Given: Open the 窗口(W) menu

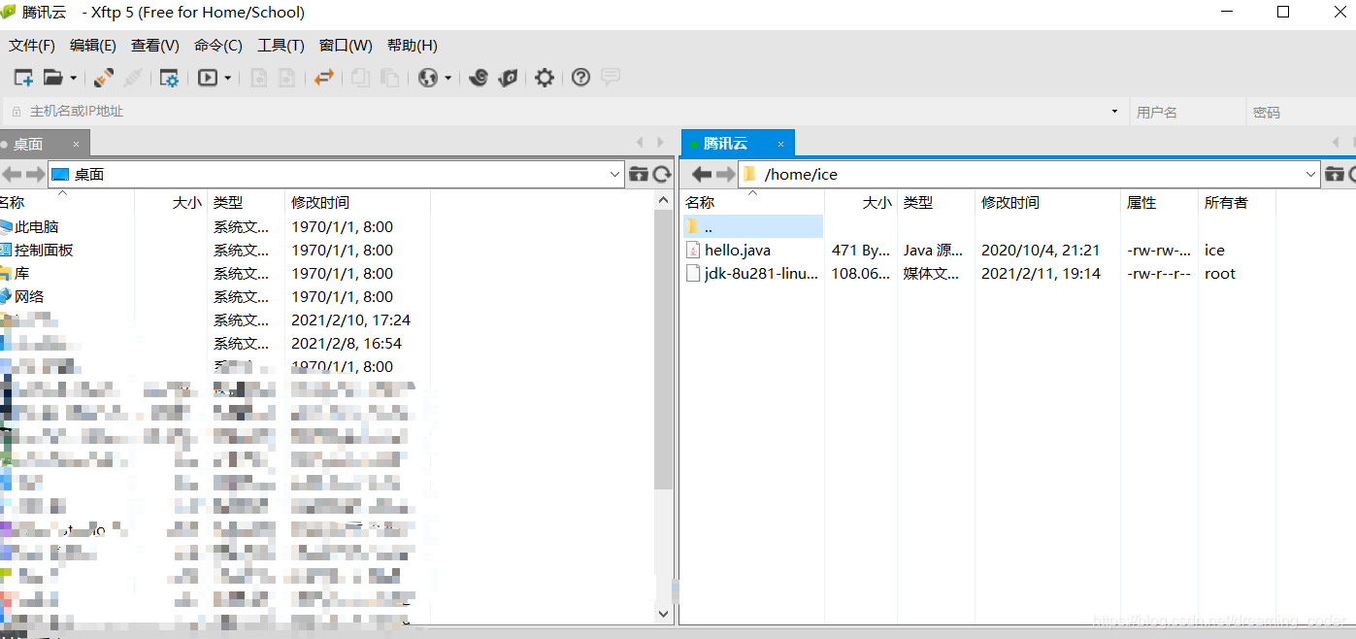Looking at the screenshot, I should [346, 46].
